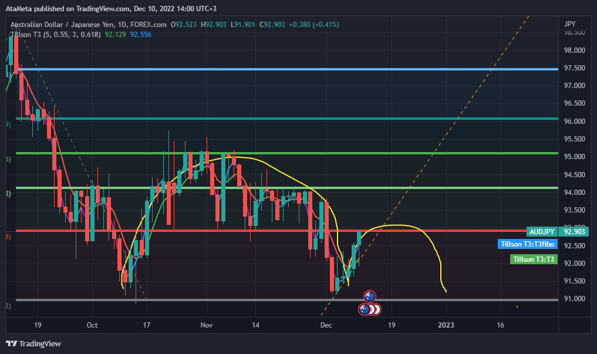Click the blue T3fibo value 92.556
The image size is (597, 354).
coord(140,35)
